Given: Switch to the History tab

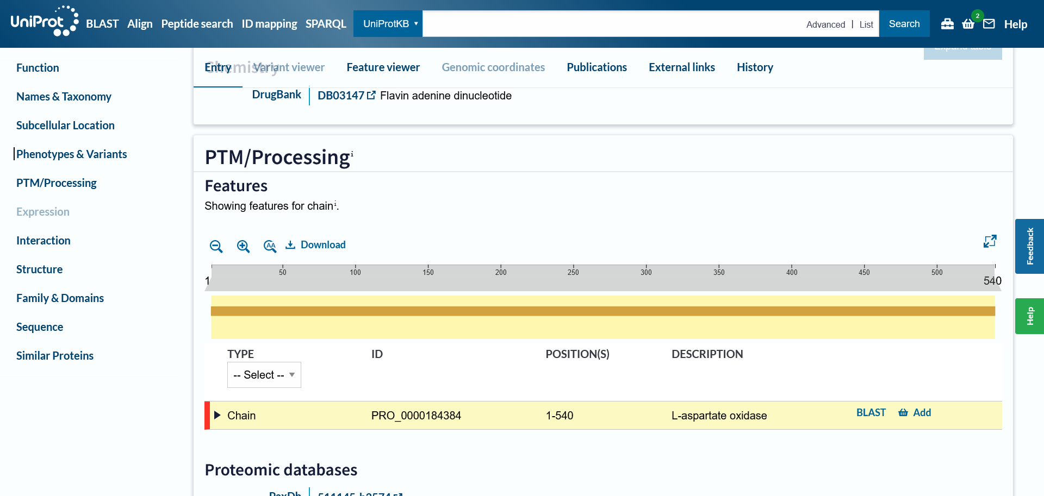Looking at the screenshot, I should 755,67.
